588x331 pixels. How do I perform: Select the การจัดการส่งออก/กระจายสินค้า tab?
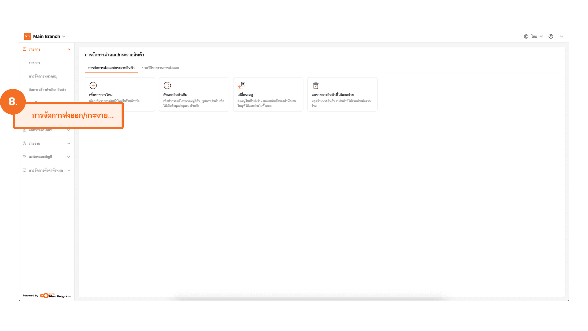tap(111, 68)
